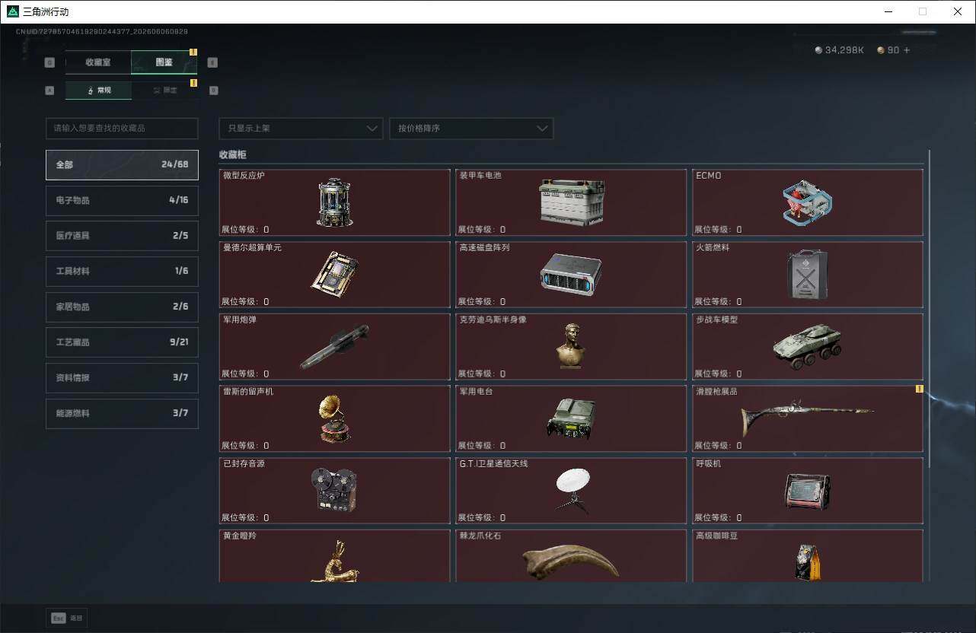Switch to the 收藏室 tab
Screen dimensions: 976x633
pyautogui.click(x=98, y=62)
